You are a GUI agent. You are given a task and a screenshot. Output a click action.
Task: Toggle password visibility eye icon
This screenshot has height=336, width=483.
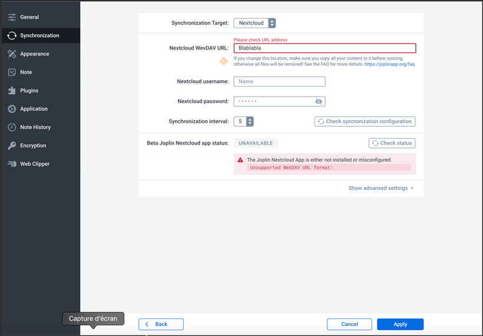pos(319,101)
